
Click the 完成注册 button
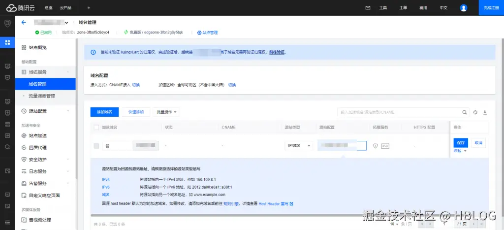click(492, 8)
